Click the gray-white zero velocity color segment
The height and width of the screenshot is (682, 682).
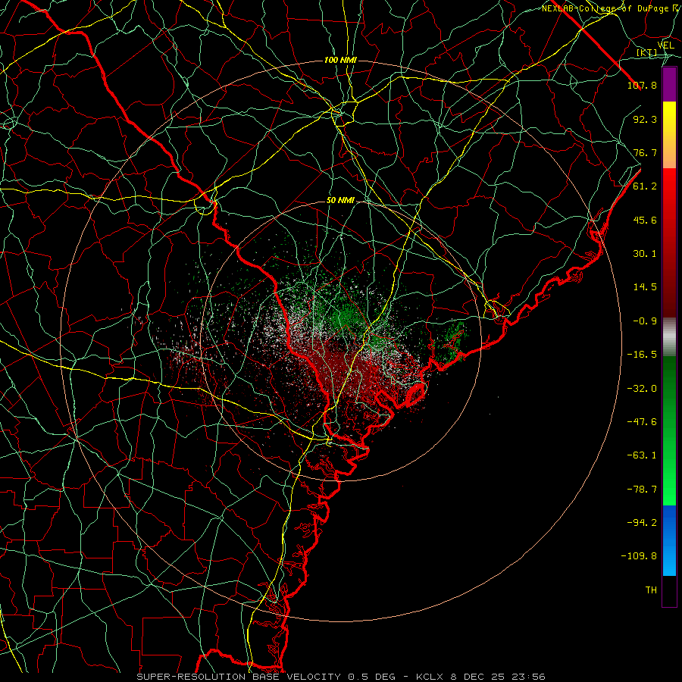(669, 337)
